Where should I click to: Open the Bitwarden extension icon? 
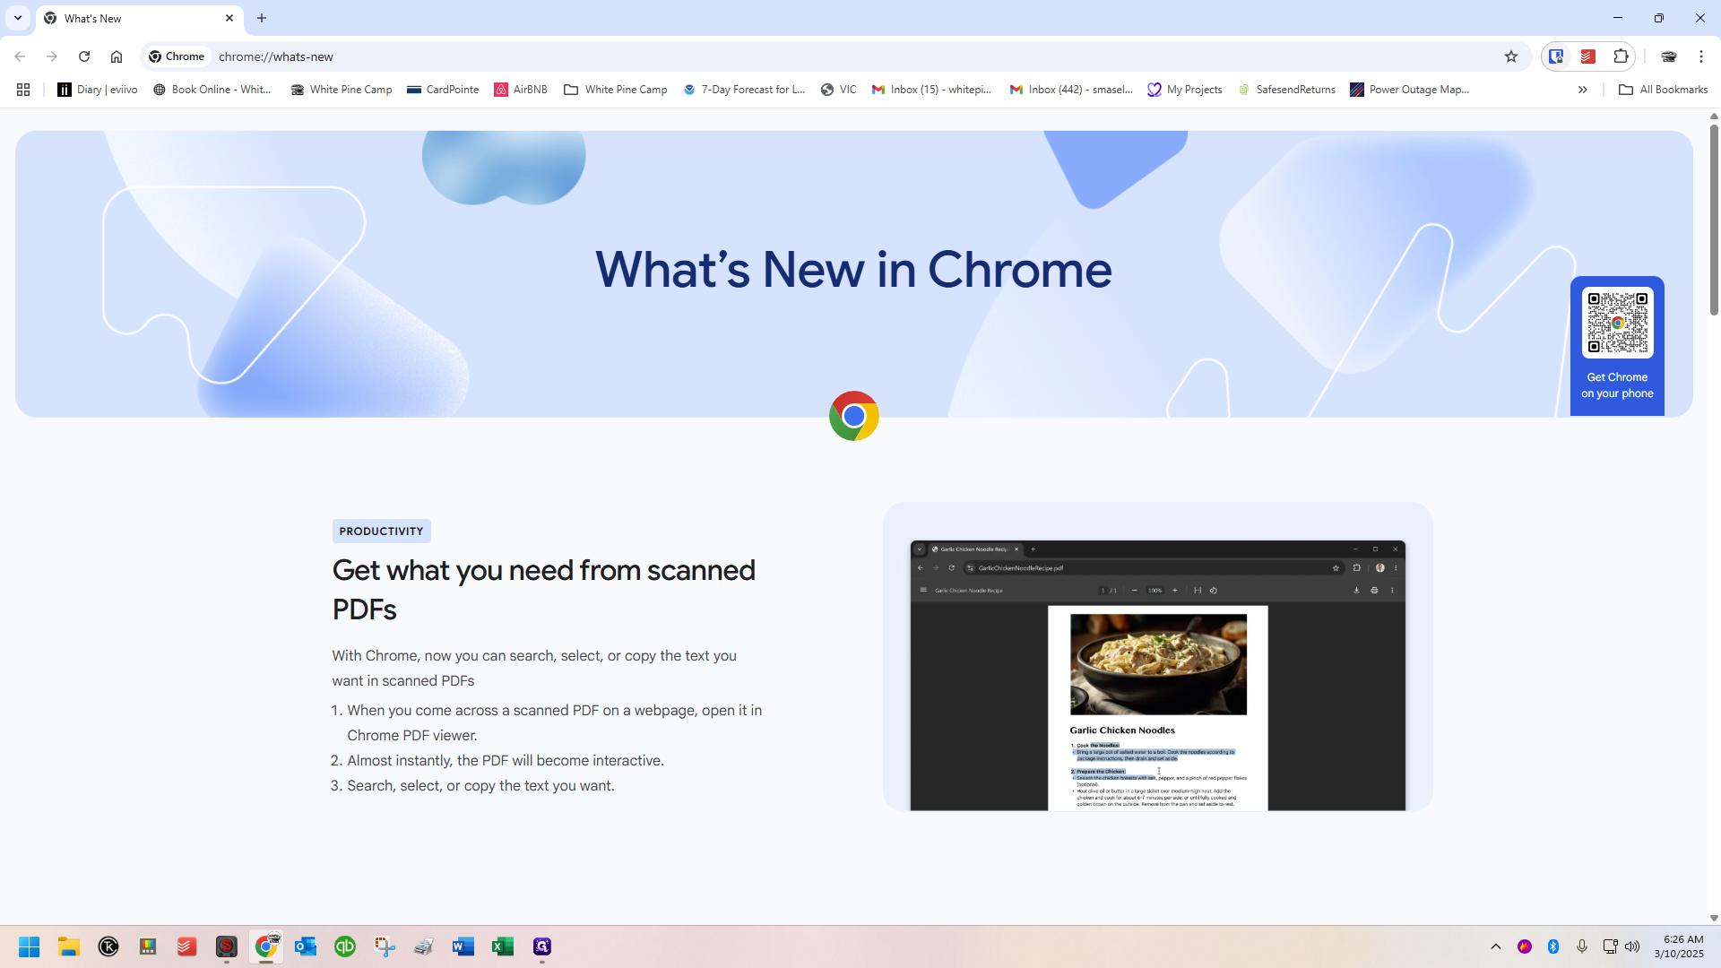(1557, 56)
